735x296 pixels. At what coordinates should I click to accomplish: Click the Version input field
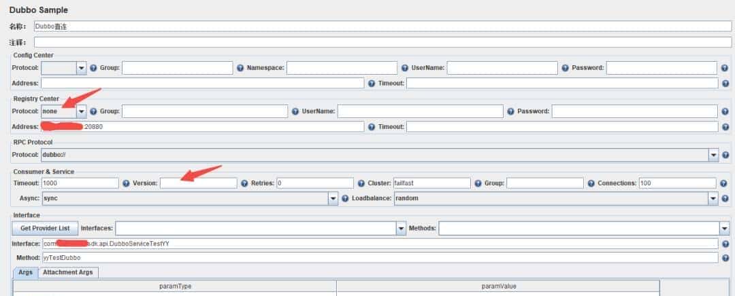coord(198,183)
